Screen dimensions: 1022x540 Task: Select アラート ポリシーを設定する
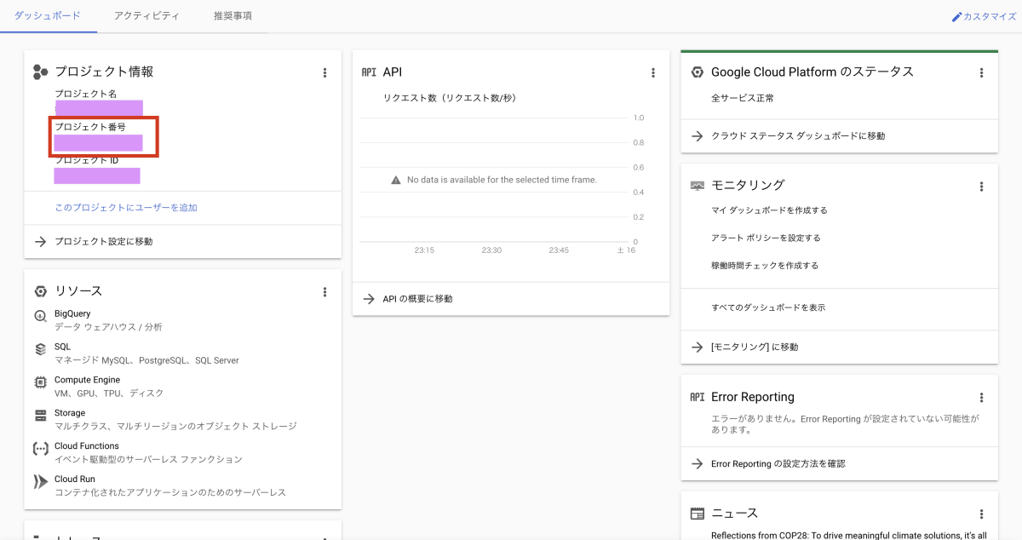tap(766, 238)
